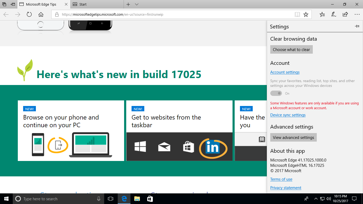Open the People icon in tray
Viewport: 363px width, 204px height.
pyautogui.click(x=306, y=199)
